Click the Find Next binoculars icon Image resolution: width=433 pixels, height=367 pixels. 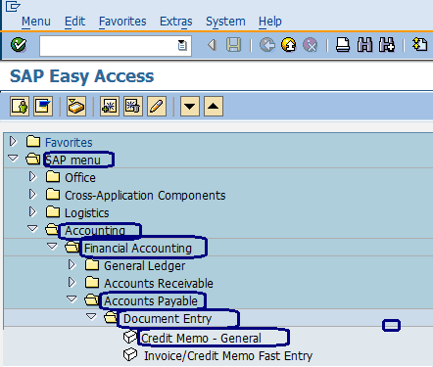pyautogui.click(x=387, y=45)
